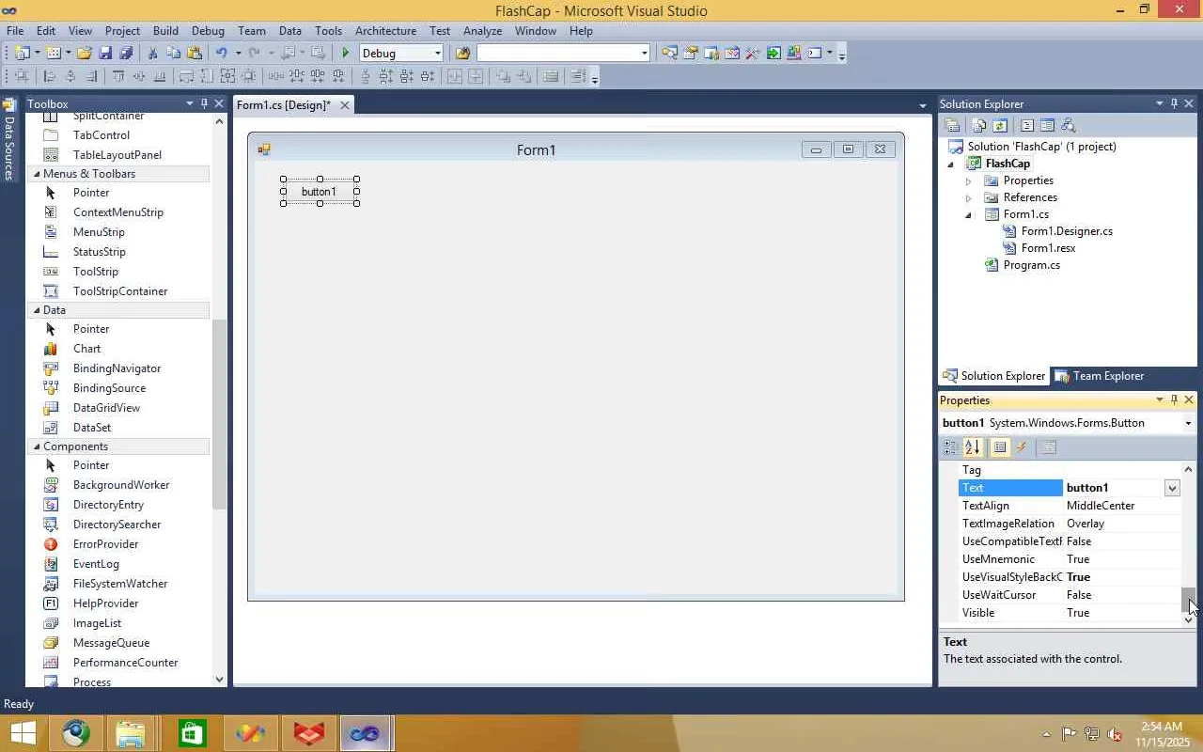
Task: Click the View Code icon in Solution Explorer
Action: click(x=1026, y=125)
